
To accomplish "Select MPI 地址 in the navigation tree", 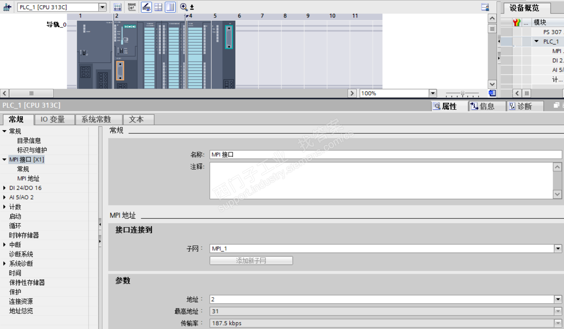I will 28,179.
